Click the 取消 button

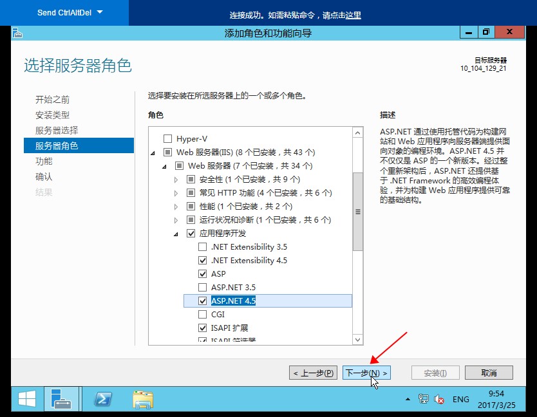coord(489,373)
